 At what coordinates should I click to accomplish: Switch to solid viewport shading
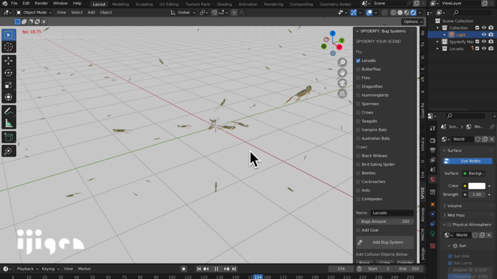pos(400,12)
